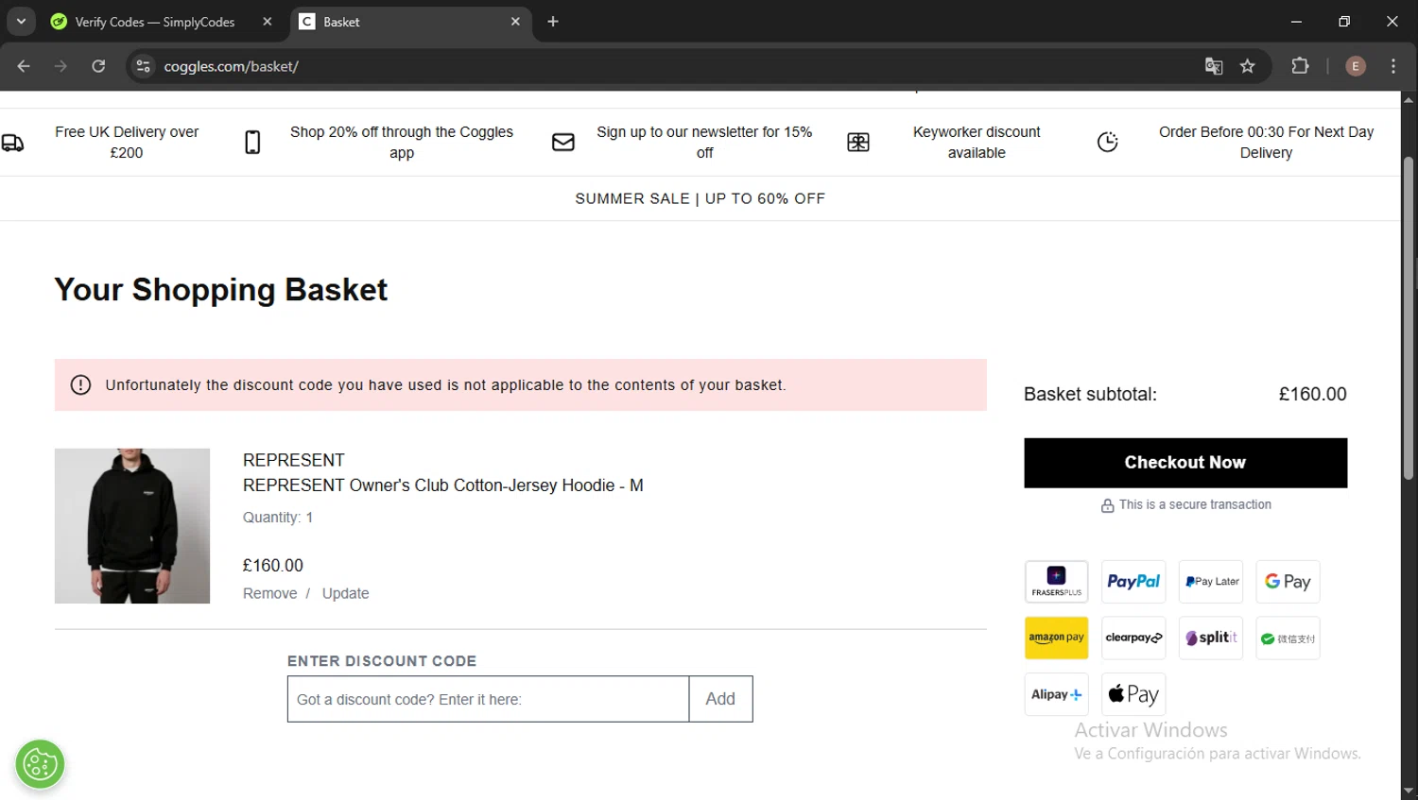
Task: Select the Splitit payment icon
Action: point(1211,638)
